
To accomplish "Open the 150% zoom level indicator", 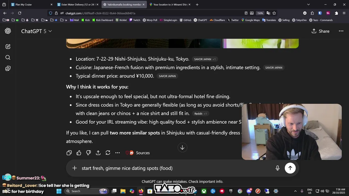I will coord(260,13).
